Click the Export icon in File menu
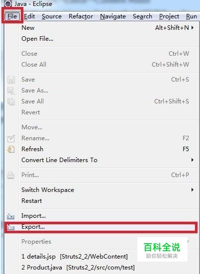Viewport: 200px width, 274px height. 11,227
